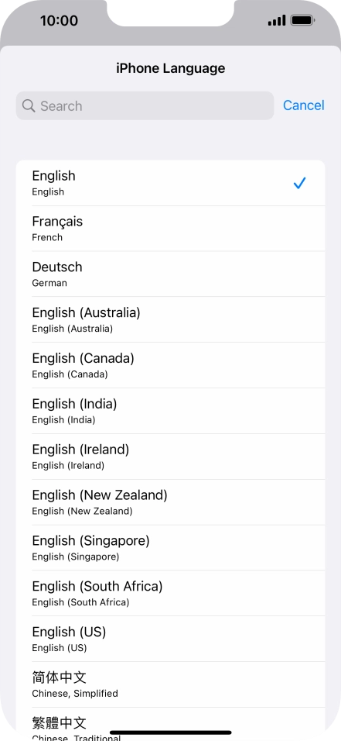Screen dimensions: 341x741
Task: Tap the 10:00 clock in status bar
Action: [59, 20]
